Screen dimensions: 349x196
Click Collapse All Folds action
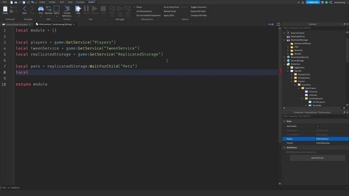(x=198, y=15)
